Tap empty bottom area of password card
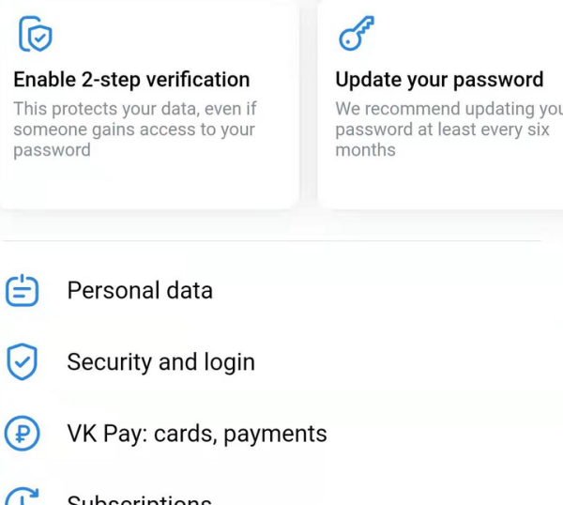Image resolution: width=563 pixels, height=505 pixels. tap(441, 185)
